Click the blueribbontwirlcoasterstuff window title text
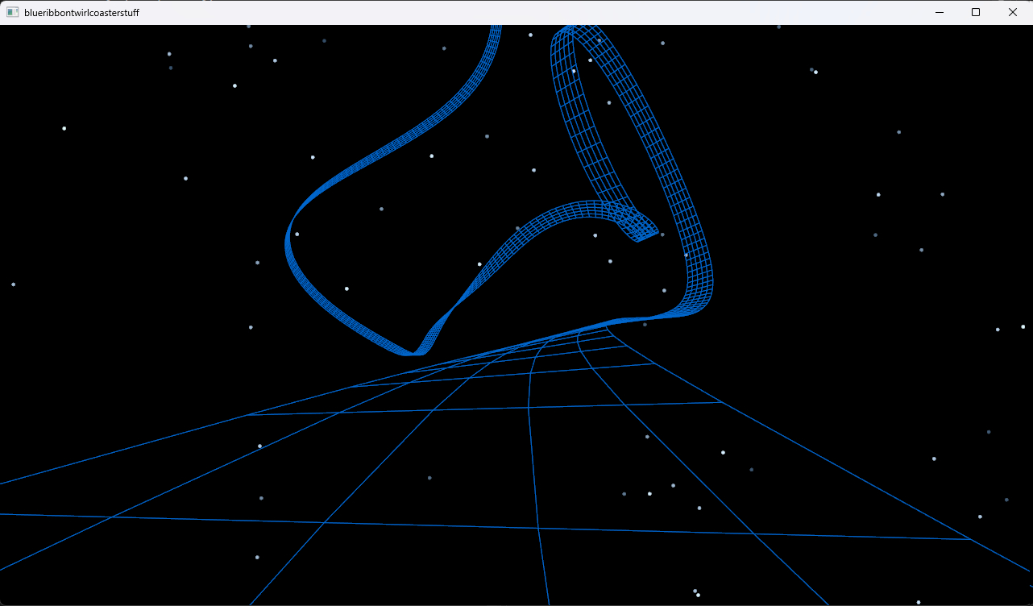The width and height of the screenshot is (1033, 606). pyautogui.click(x=81, y=12)
